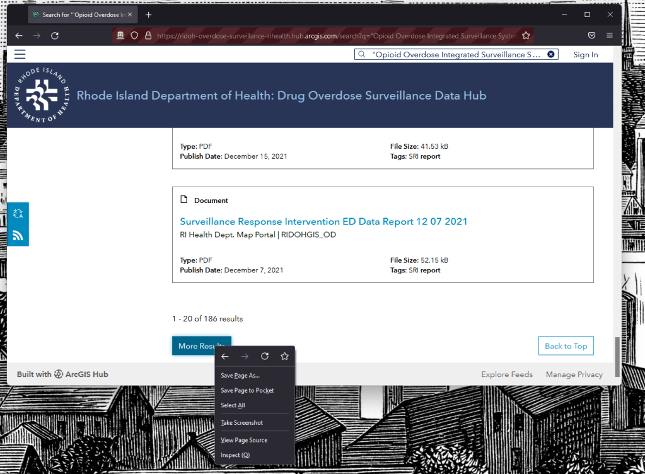The height and width of the screenshot is (474, 645).
Task: Choose Save Page As… from context menu
Action: tap(240, 376)
